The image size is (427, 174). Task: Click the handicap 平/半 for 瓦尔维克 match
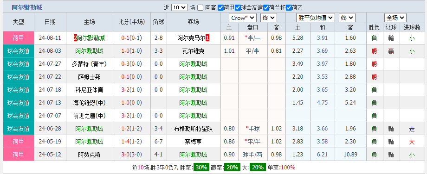[x=252, y=51]
